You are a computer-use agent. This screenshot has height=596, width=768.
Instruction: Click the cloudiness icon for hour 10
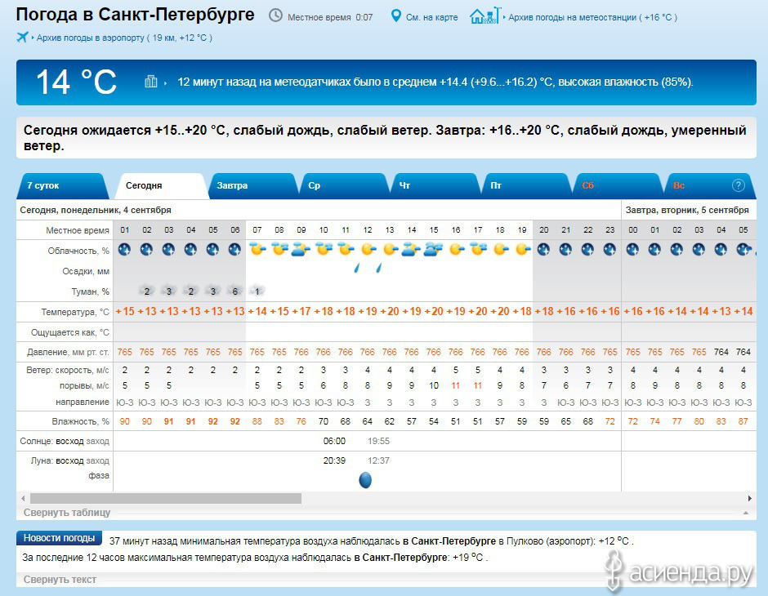324,250
